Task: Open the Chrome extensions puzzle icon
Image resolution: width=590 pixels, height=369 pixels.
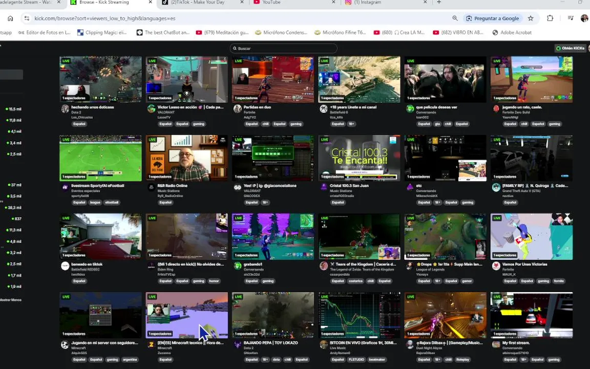Action: click(x=550, y=18)
